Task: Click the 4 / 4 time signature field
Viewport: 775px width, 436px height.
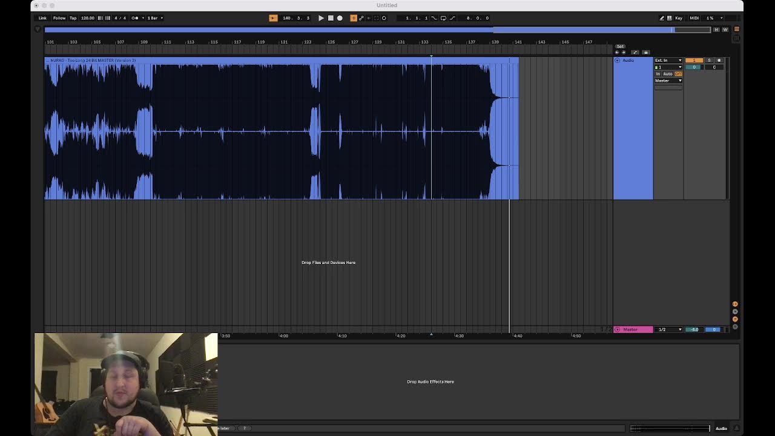Action: 120,18
